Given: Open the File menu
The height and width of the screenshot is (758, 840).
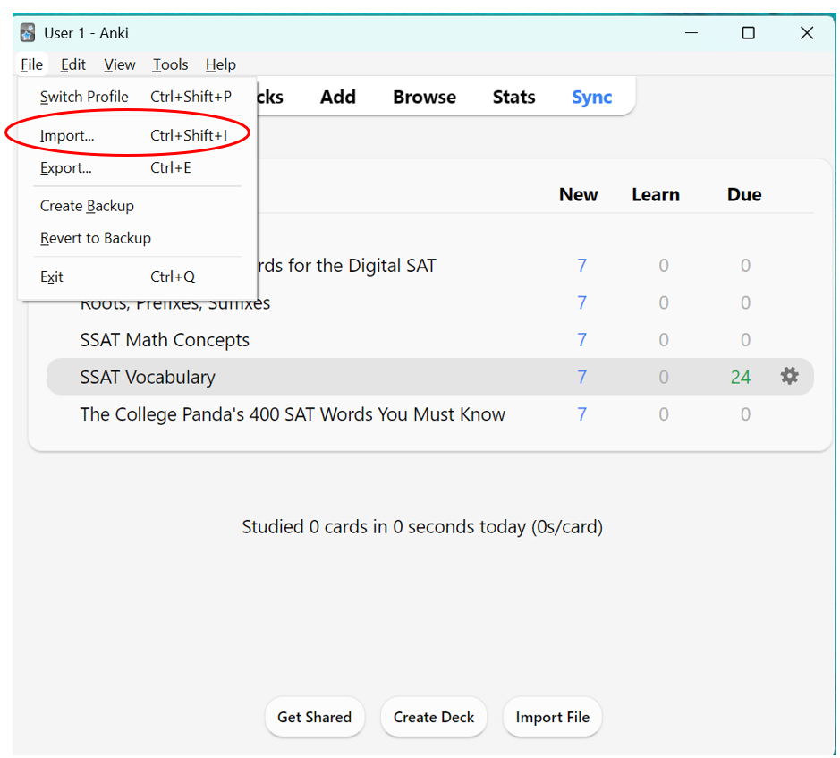Looking at the screenshot, I should 31,64.
